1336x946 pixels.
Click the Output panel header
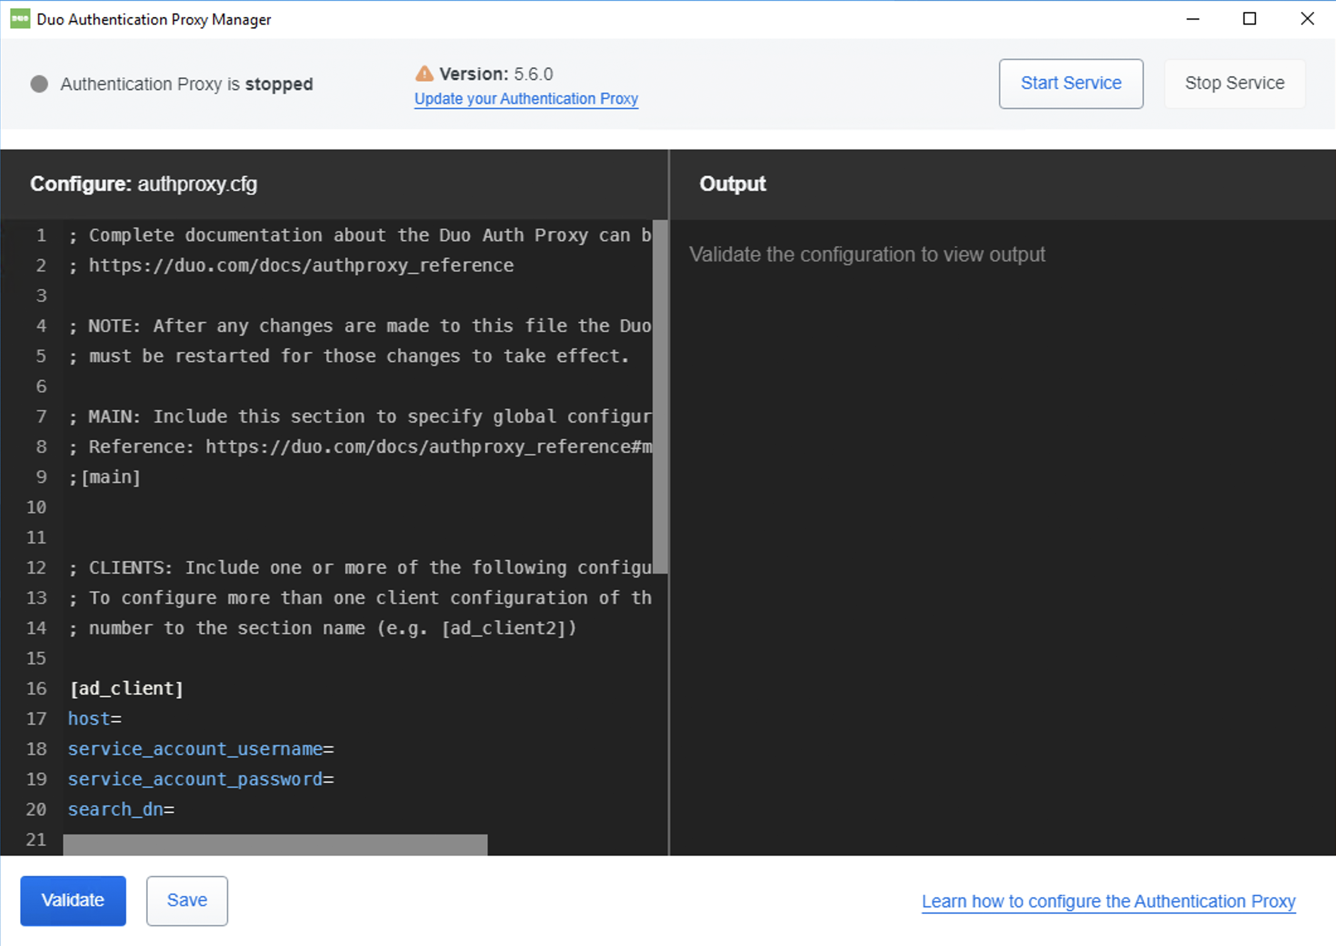click(732, 184)
